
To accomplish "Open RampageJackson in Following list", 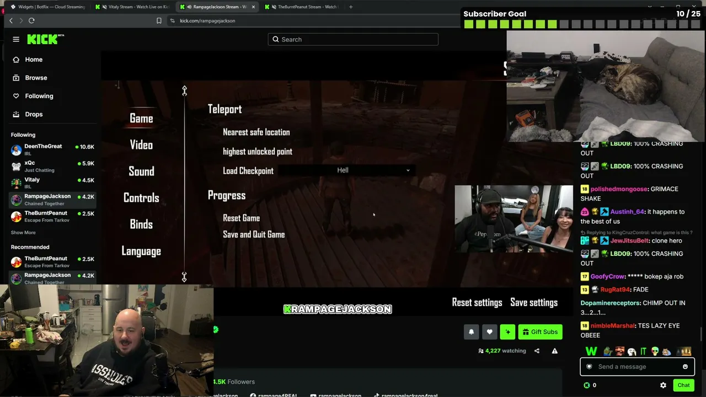I will [52, 200].
